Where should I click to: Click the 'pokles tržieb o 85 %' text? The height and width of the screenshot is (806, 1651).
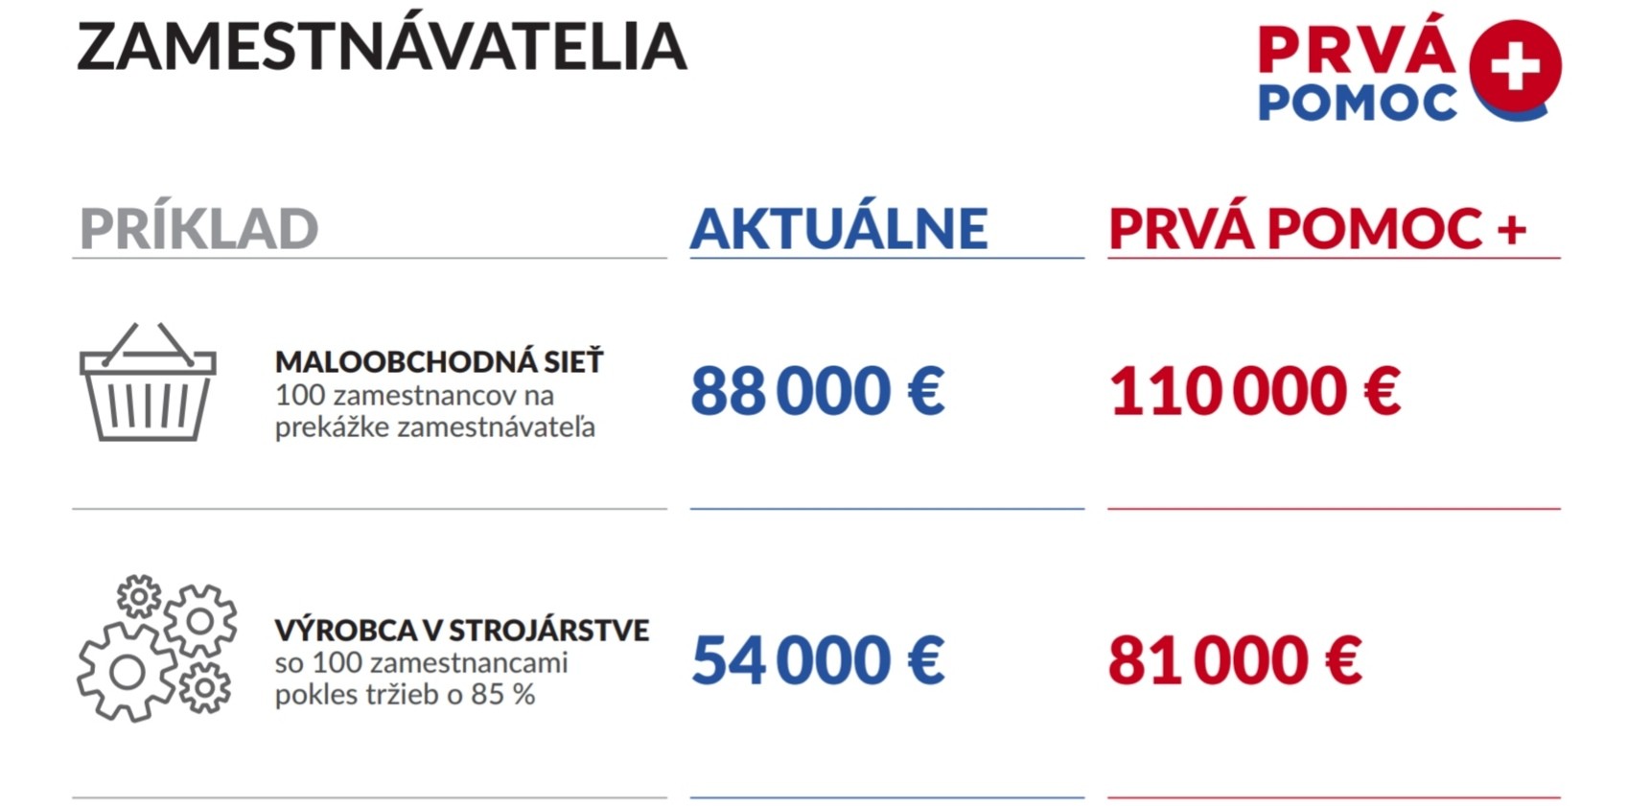tap(405, 694)
